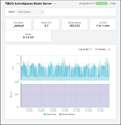The height and width of the screenshot is (125, 121).
Task: Click the Server Cpu legend swatch
Action: click(45, 114)
